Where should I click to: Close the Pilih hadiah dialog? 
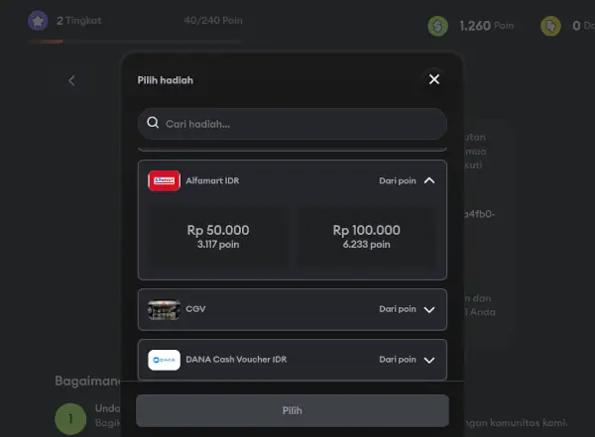[x=434, y=79]
